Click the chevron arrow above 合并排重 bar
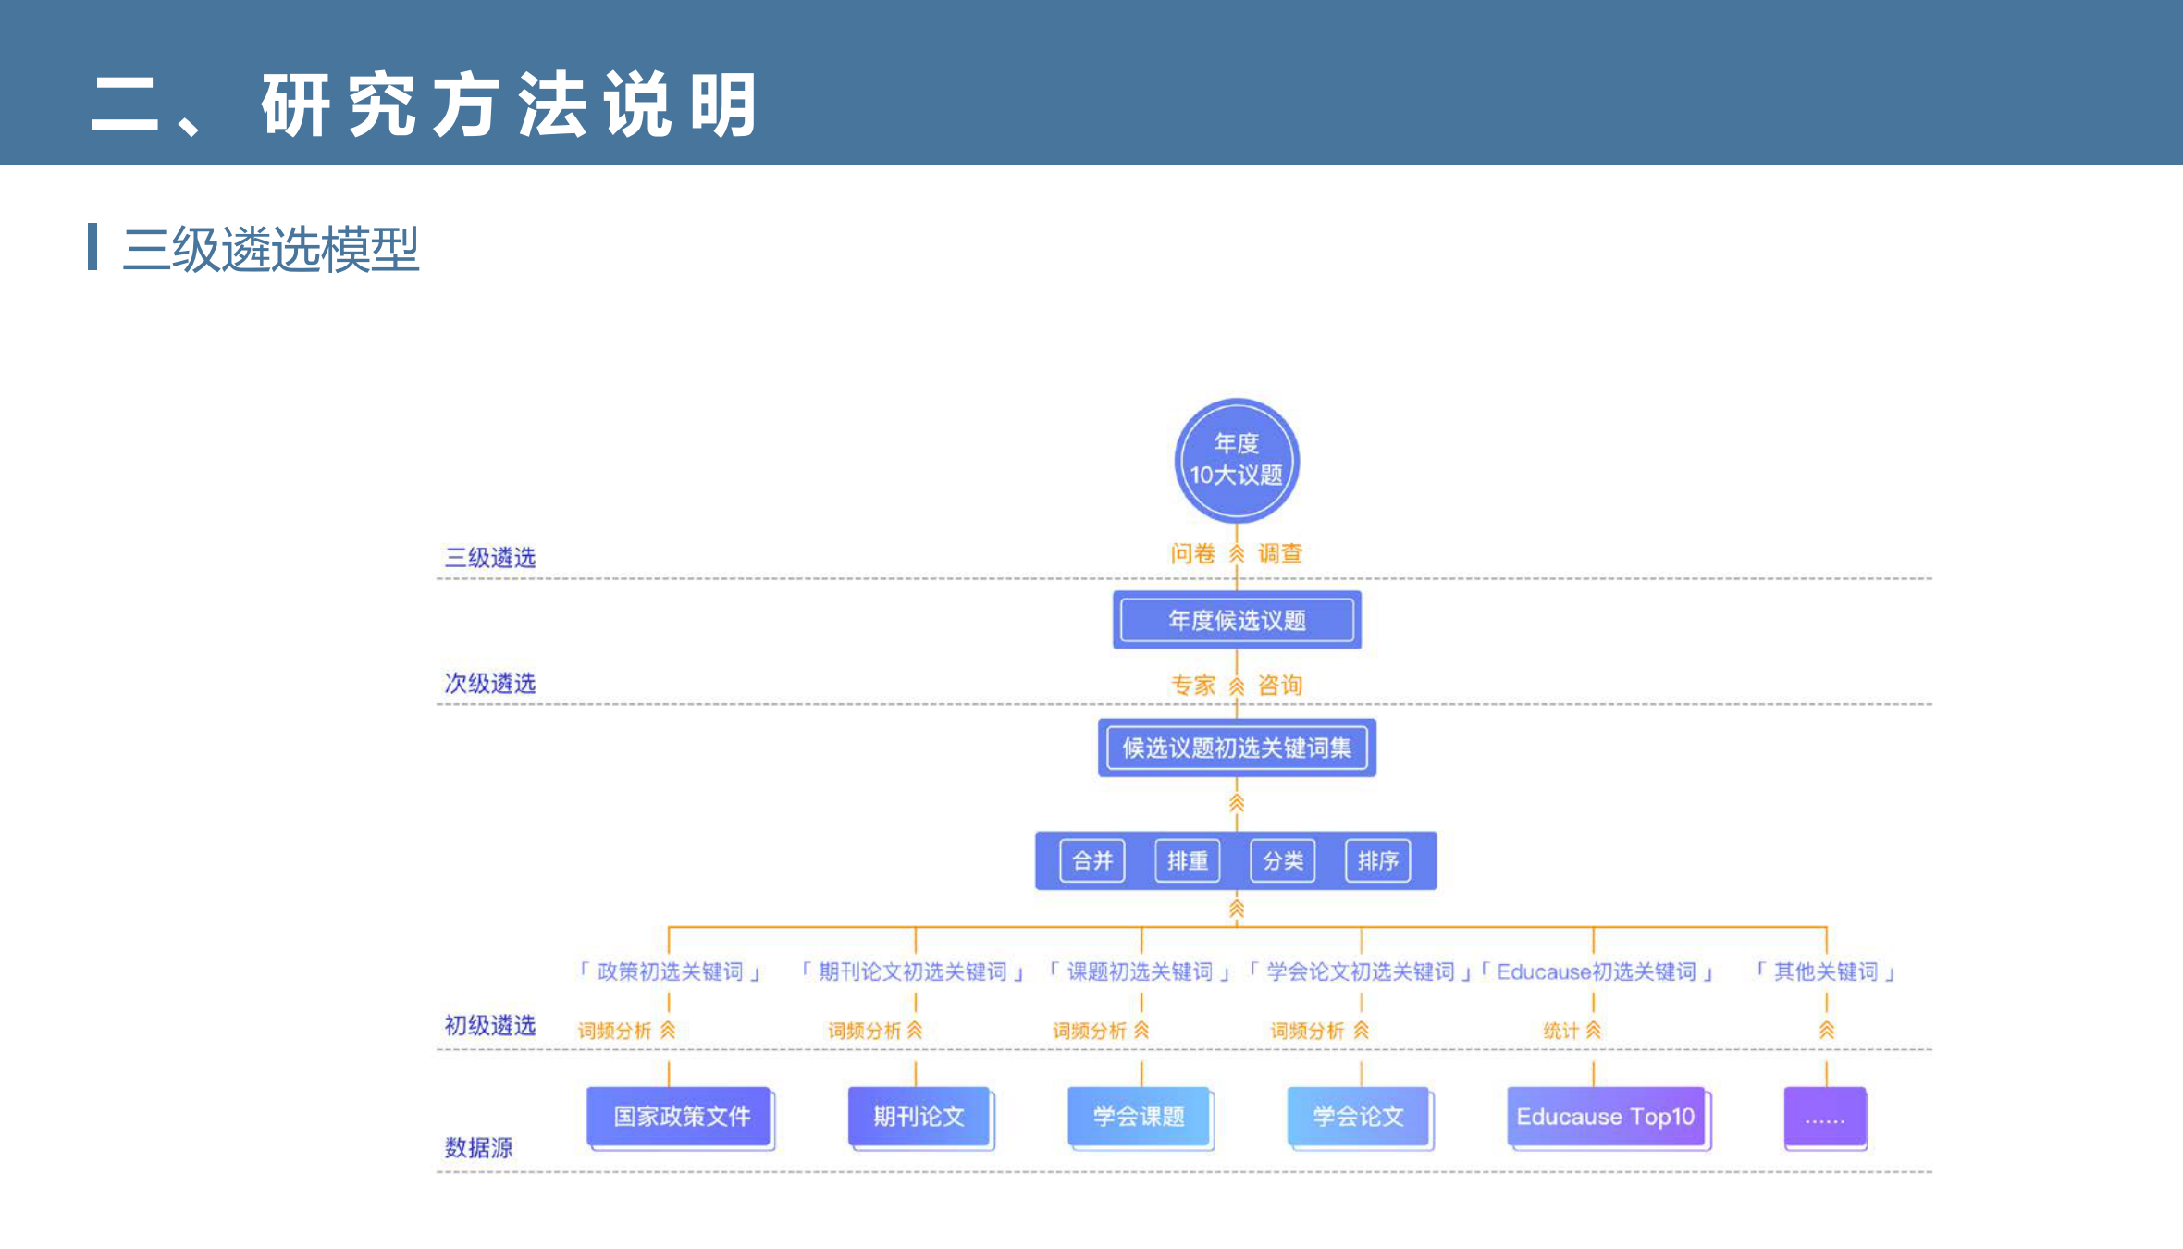The image size is (2183, 1249). tap(1237, 803)
